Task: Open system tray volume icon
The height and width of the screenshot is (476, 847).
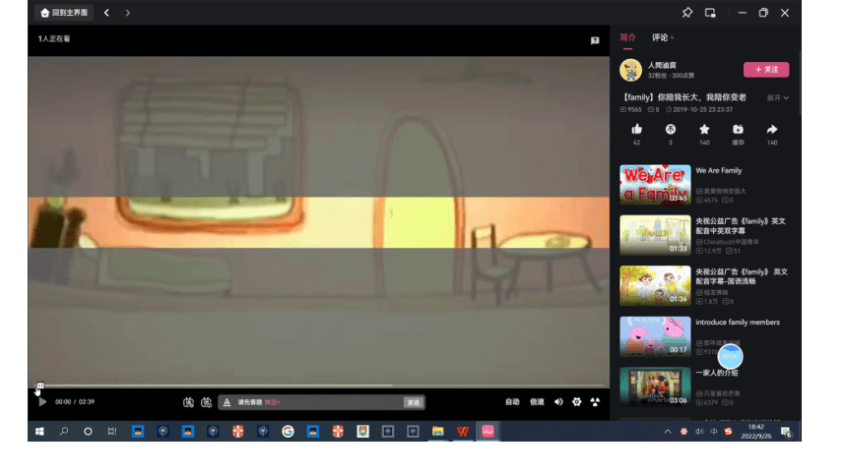Action: coord(699,431)
